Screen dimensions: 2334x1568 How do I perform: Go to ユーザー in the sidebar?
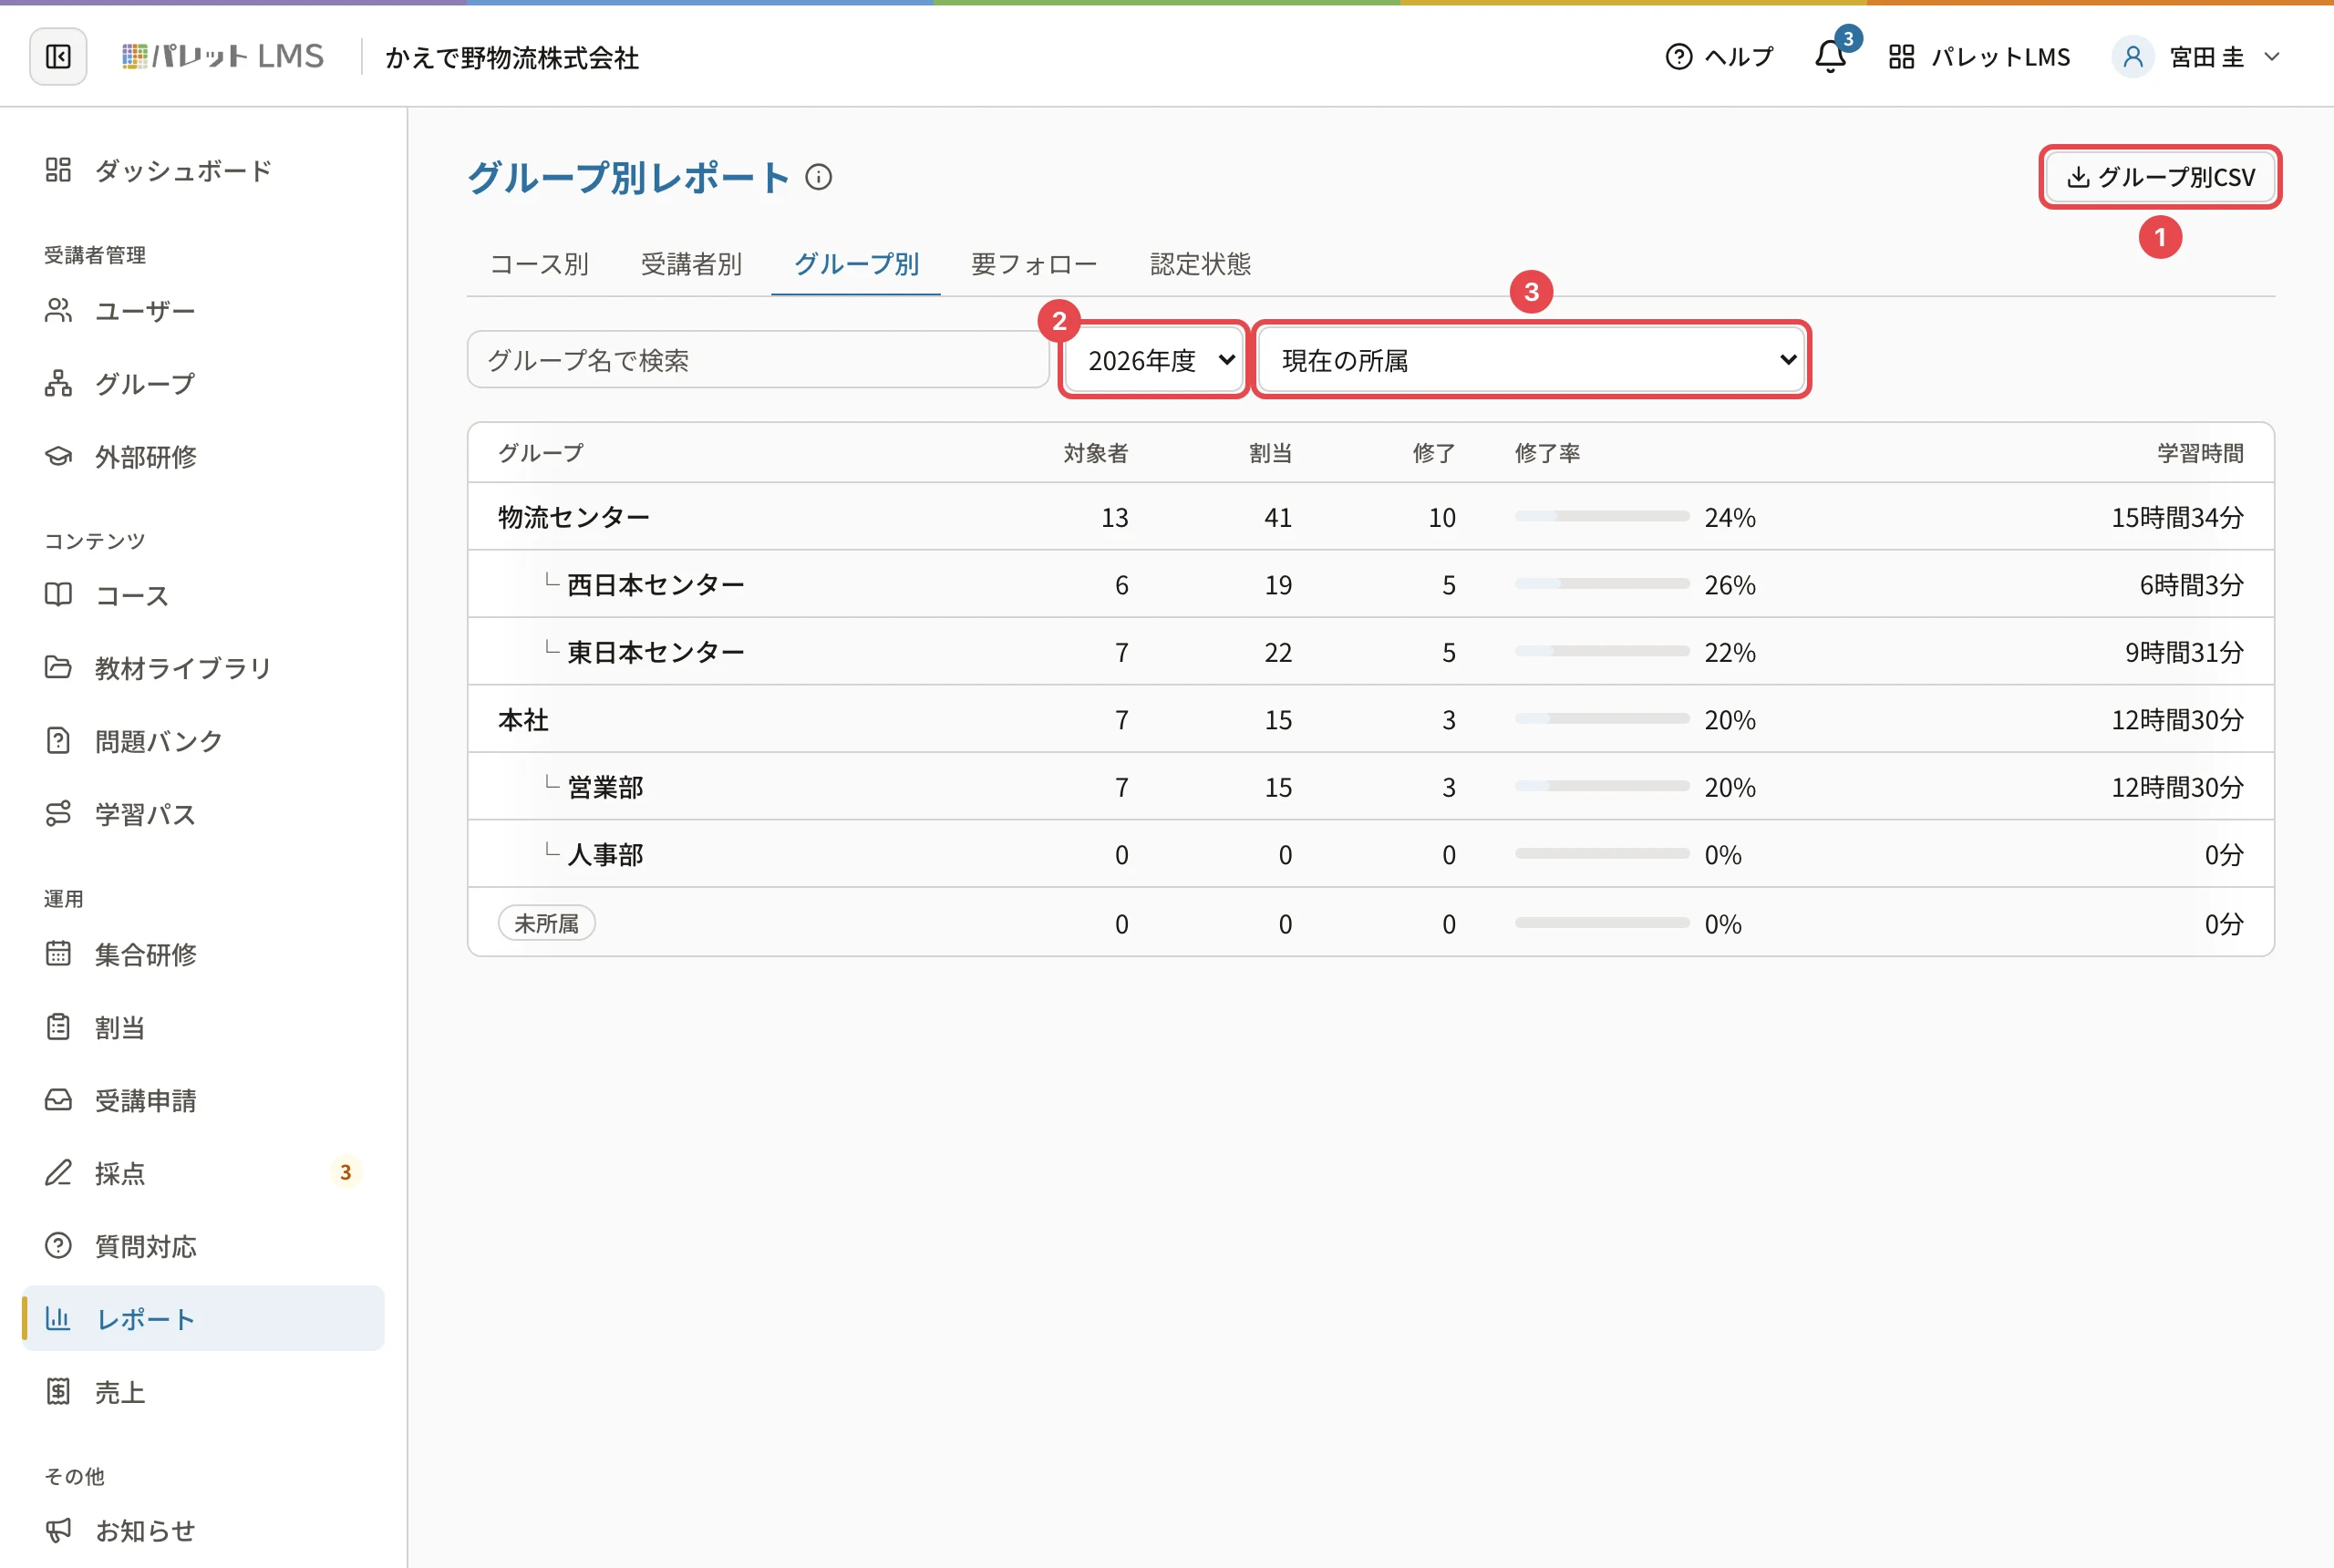203,311
